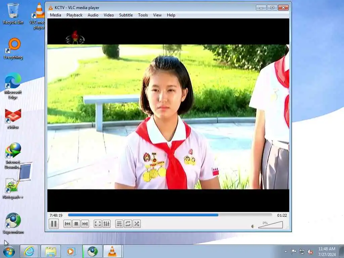This screenshot has width=344, height=258.
Task: Click elapsed time 7:48:19
Action: 56,215
